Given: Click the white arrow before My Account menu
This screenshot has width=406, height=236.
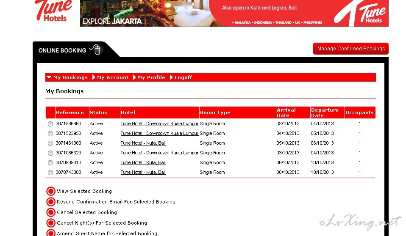Looking at the screenshot, I should click(94, 77).
